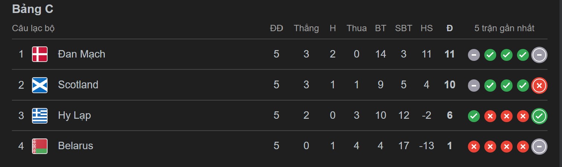
Task: Click the Belarus flag icon
Action: coord(40,146)
